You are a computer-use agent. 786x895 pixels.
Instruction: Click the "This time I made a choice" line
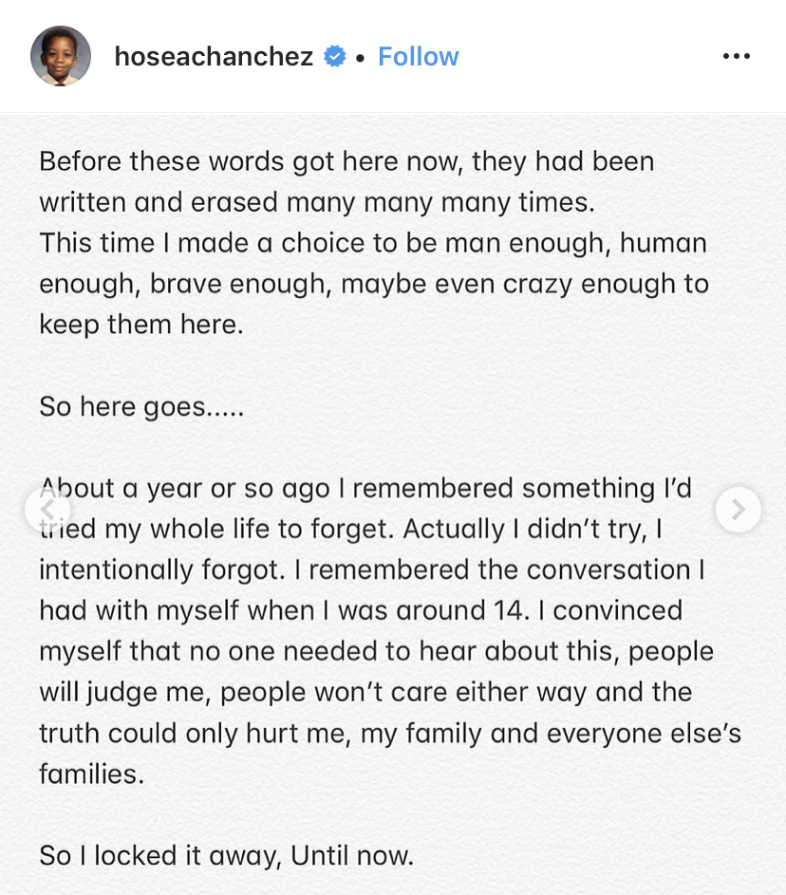[x=373, y=243]
